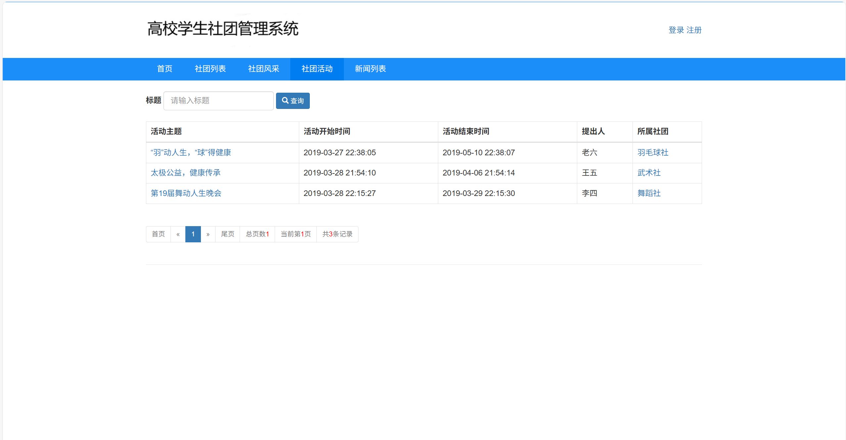Open activity 太极公益，健康传承
This screenshot has width=846, height=440.
tap(185, 173)
